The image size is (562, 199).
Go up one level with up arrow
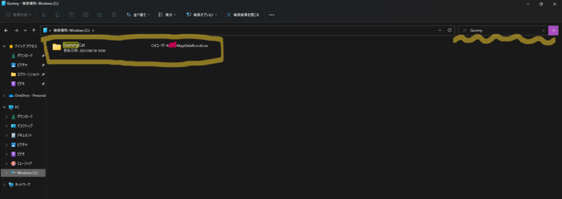click(33, 31)
